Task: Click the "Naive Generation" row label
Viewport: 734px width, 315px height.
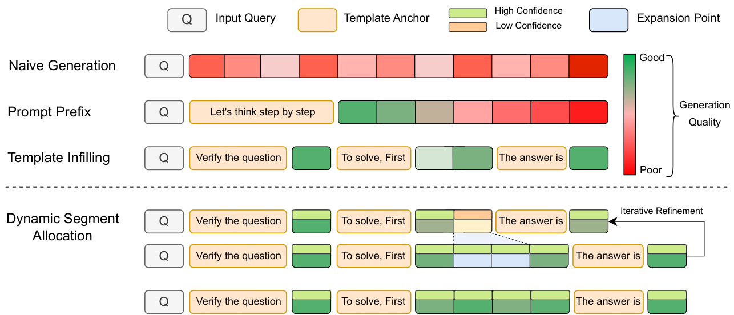Action: click(x=62, y=66)
